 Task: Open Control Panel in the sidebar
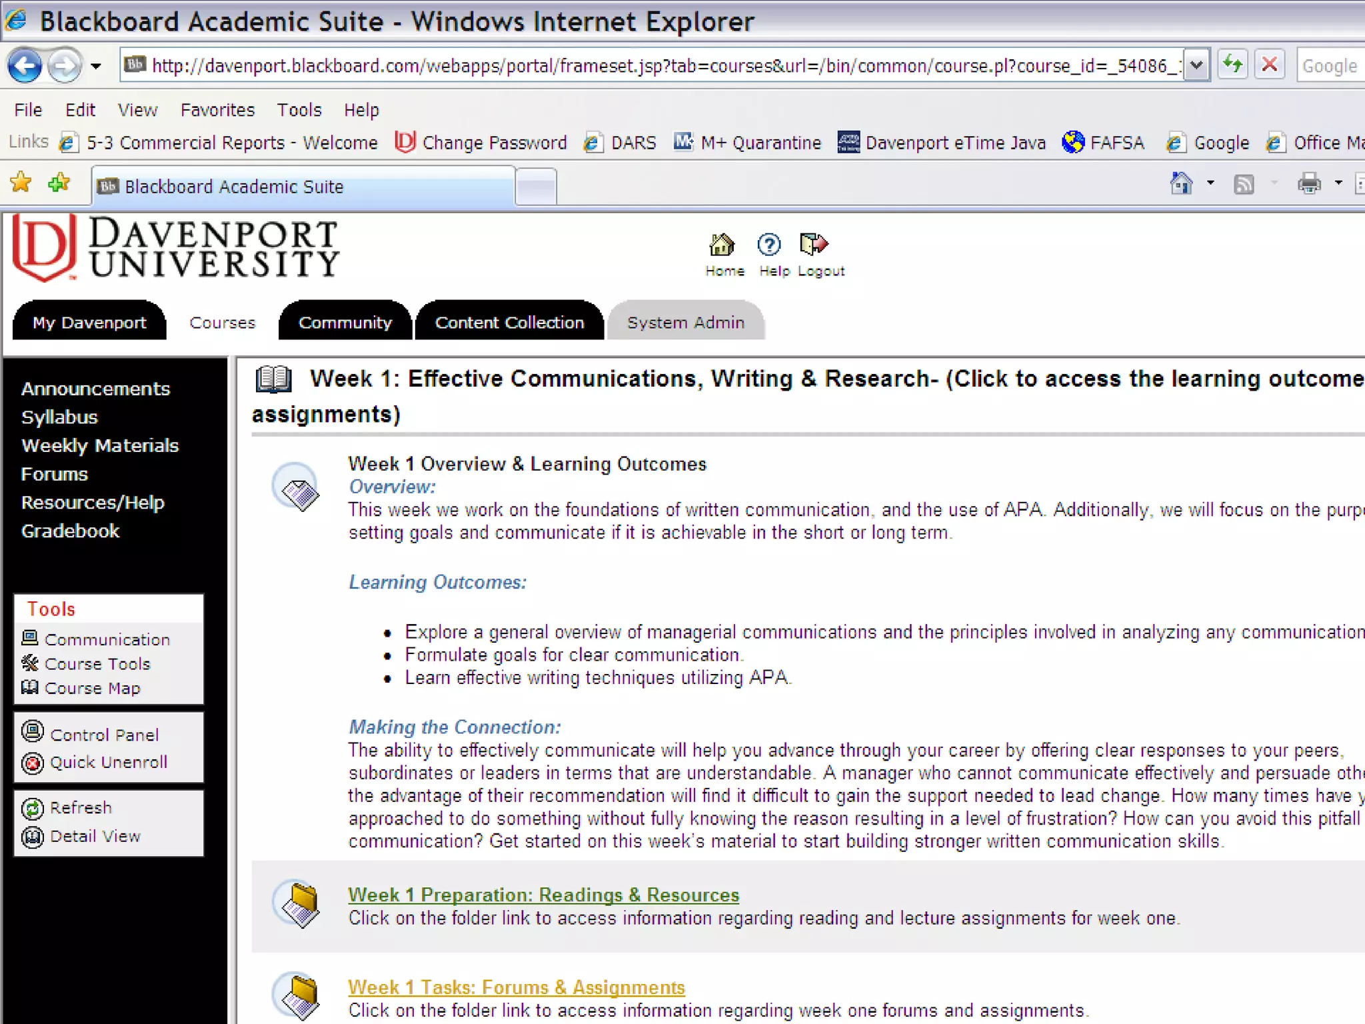(x=104, y=735)
